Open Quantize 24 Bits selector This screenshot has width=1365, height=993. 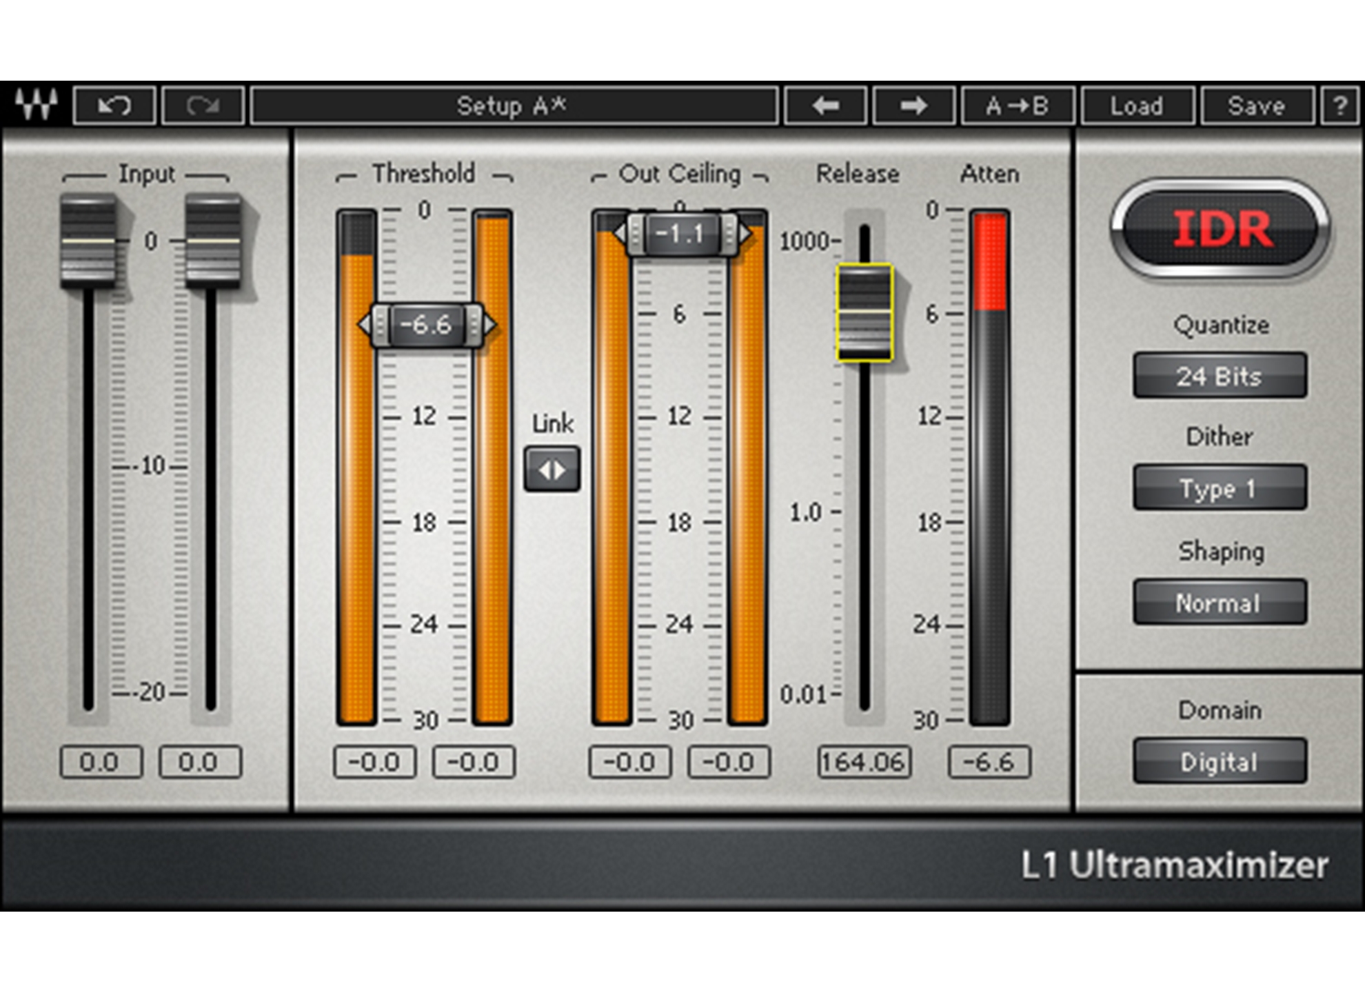(x=1219, y=376)
